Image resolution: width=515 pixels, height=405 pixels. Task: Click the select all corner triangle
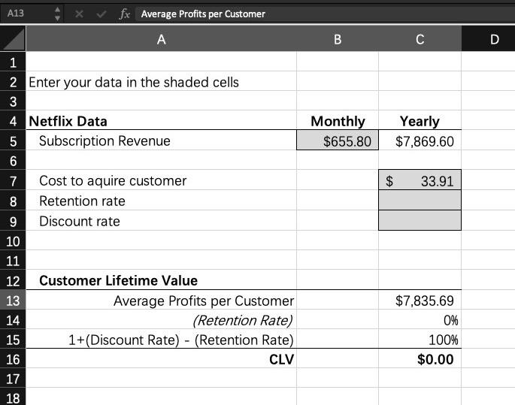[13, 39]
